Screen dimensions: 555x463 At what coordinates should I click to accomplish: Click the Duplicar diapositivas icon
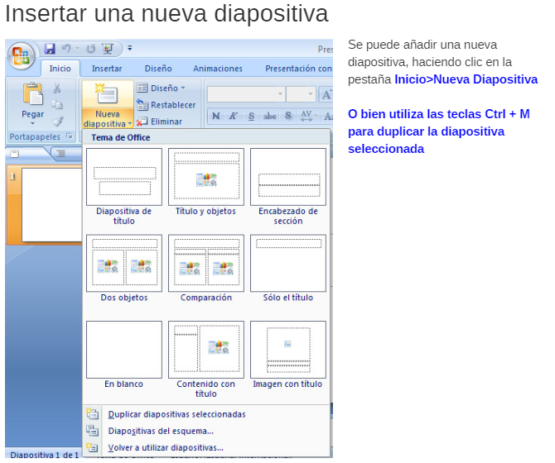point(93,413)
